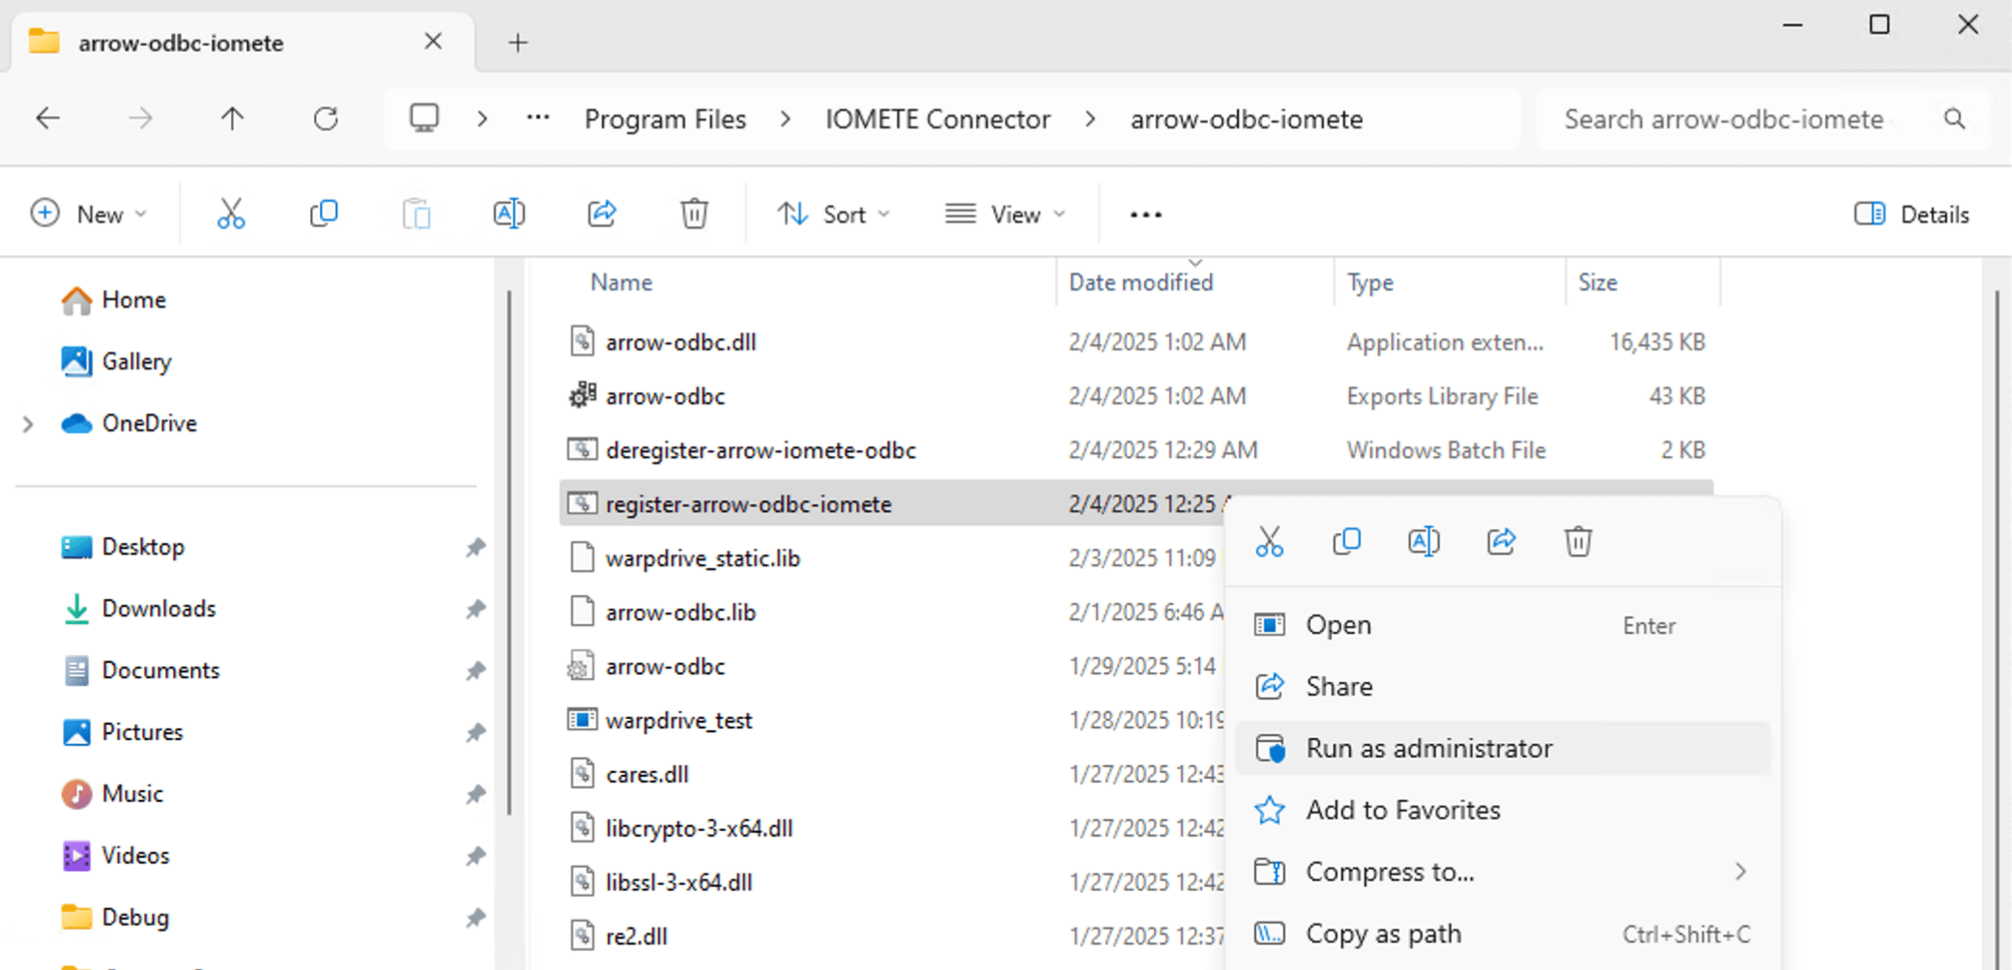Open the Sort dropdown

(x=833, y=214)
